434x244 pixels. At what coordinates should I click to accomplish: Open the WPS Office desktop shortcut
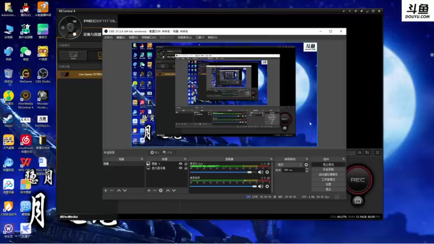coord(25,164)
